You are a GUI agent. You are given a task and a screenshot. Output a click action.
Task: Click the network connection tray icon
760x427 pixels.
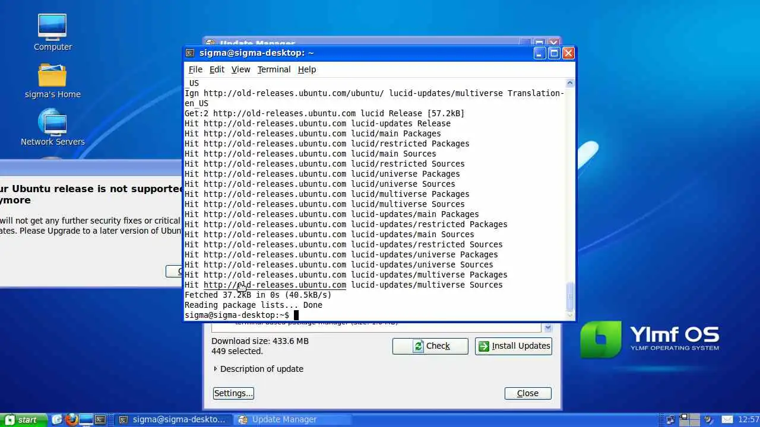coord(669,419)
